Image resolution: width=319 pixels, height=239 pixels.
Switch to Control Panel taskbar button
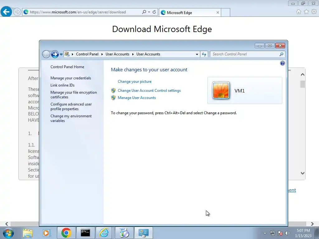click(144, 233)
